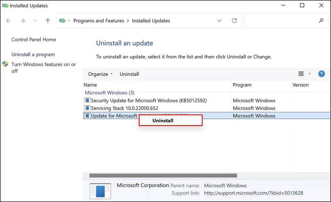Screen dimensions: 331x202
Task: Minimize the Installed Updates window
Action: (x=283, y=5)
